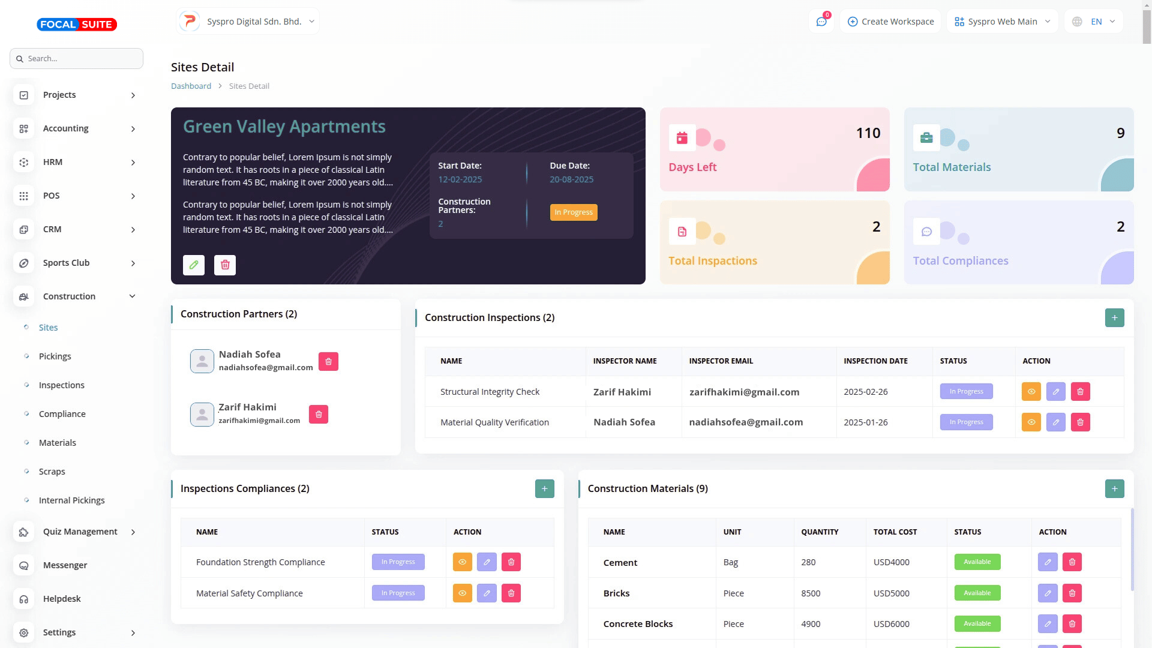The image size is (1152, 648).
Task: Edit Green Valley Apartments site with pencil icon
Action: click(x=194, y=265)
